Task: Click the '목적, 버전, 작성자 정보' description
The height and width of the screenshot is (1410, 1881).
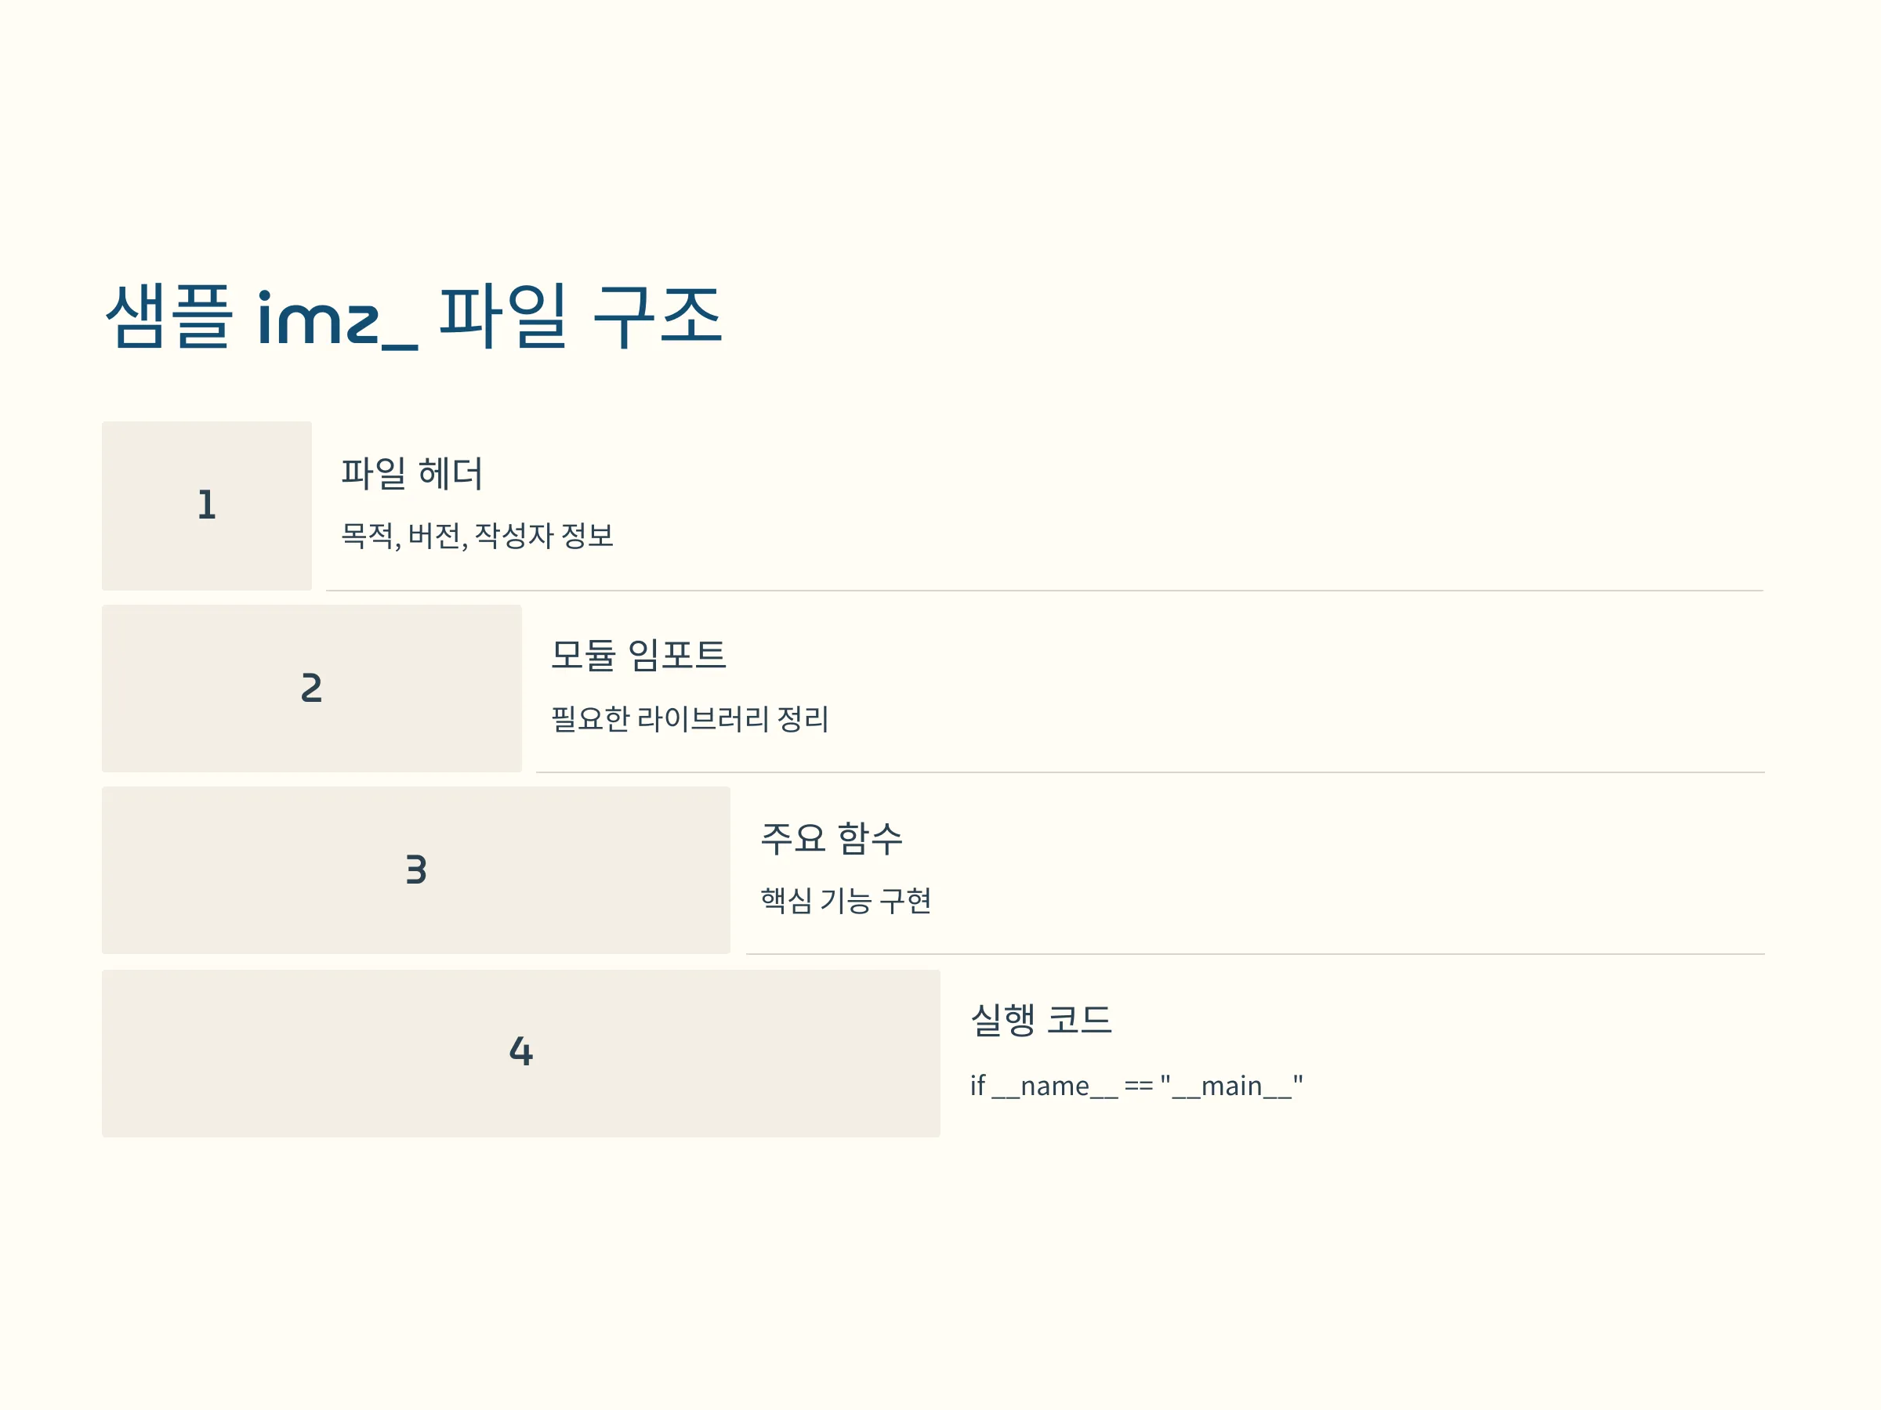Action: pyautogui.click(x=477, y=536)
